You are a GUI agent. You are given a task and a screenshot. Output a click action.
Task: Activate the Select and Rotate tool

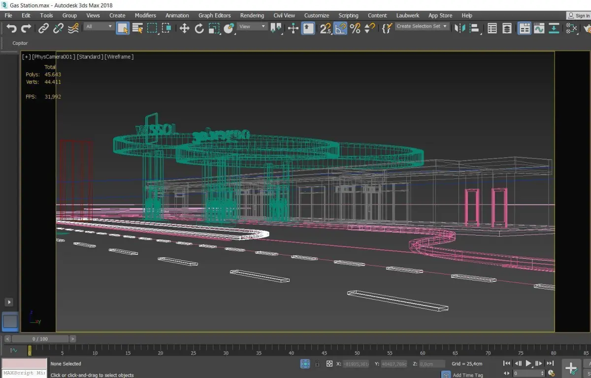199,28
